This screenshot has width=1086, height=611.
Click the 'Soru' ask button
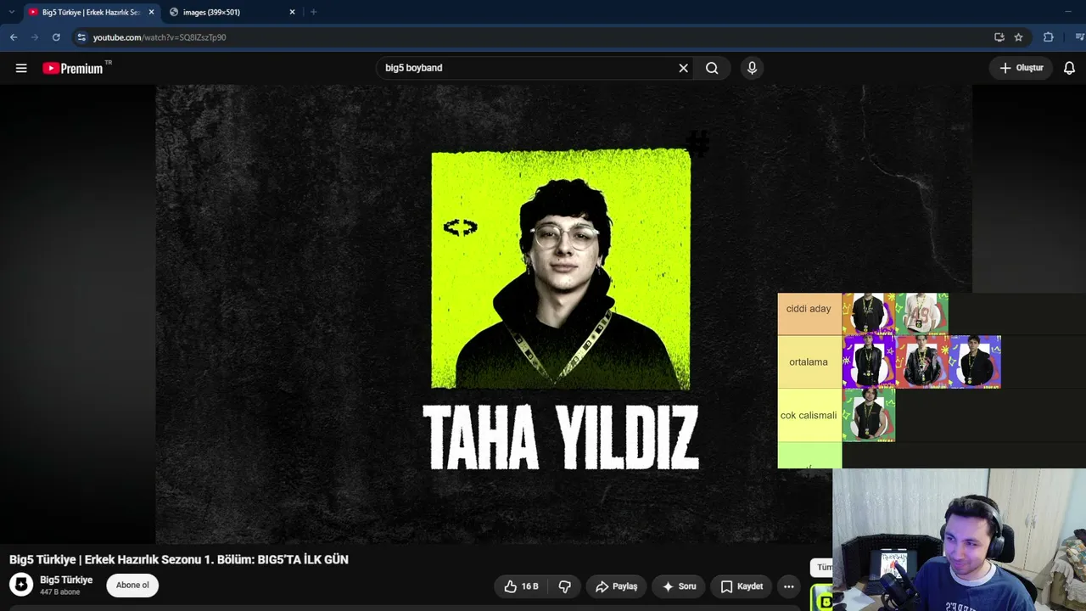[679, 586]
